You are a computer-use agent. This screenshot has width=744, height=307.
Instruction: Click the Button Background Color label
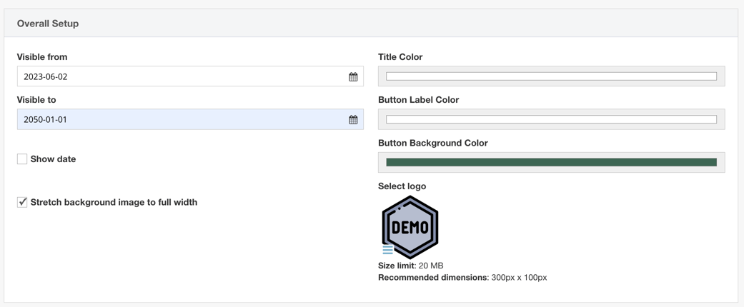pyautogui.click(x=433, y=143)
